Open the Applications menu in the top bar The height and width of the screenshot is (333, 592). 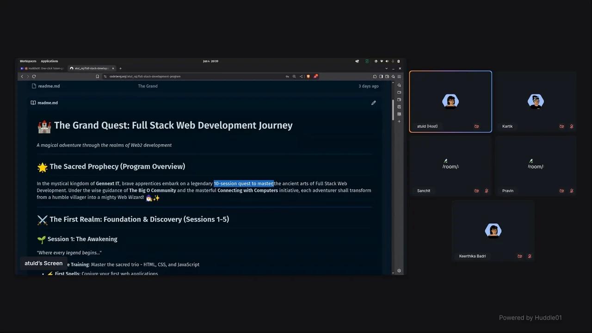point(49,61)
